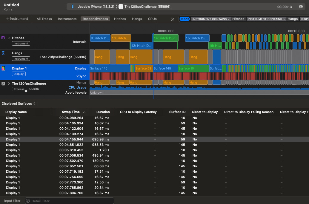Toggle the ANY filter match pill

coord(185,19)
